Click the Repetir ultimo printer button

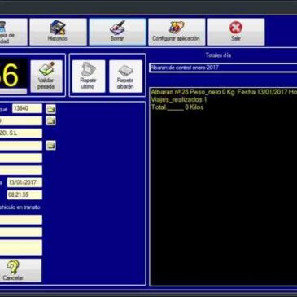pos(89,76)
